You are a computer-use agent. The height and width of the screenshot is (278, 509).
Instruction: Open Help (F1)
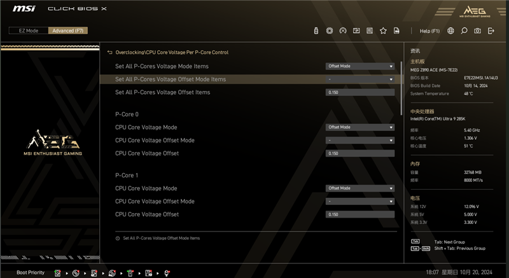429,31
